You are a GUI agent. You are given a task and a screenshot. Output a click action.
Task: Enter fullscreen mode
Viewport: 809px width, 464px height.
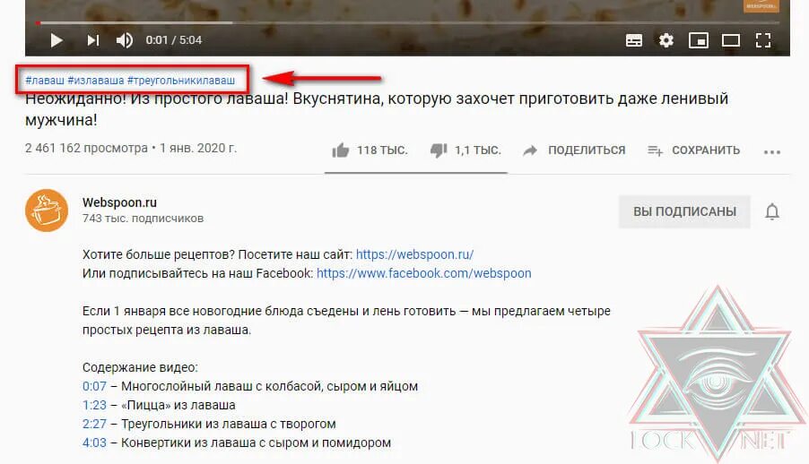click(x=763, y=40)
